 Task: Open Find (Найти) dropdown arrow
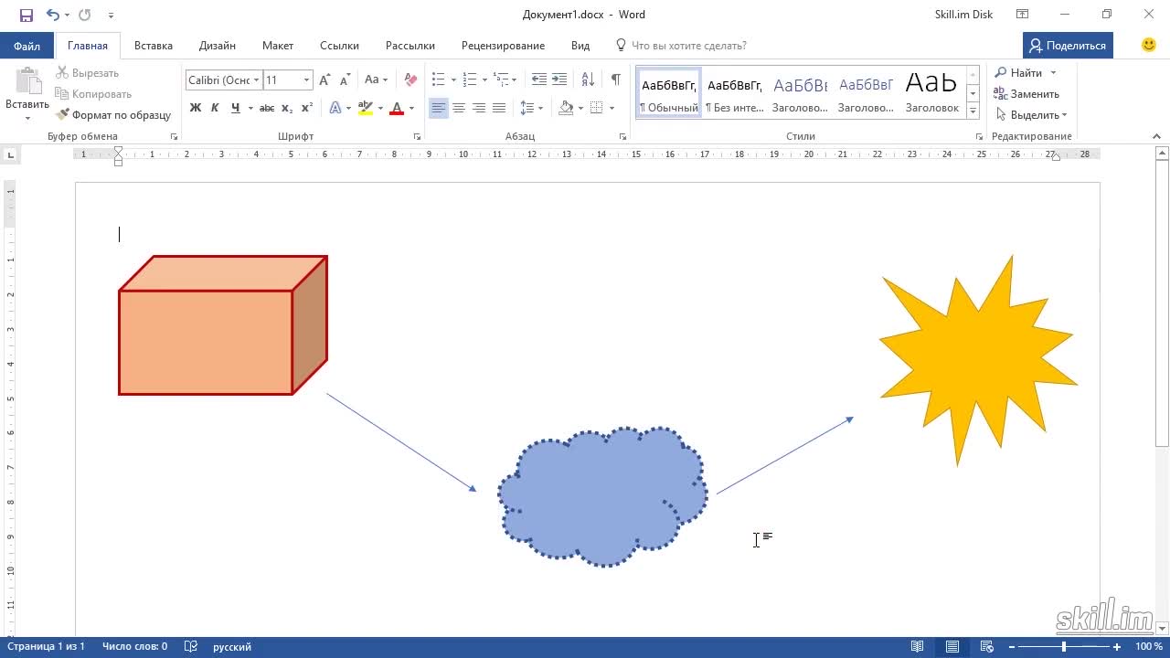[1053, 73]
